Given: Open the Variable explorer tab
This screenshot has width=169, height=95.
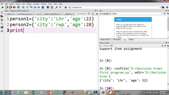Looking at the screenshot, I should 105,40.
